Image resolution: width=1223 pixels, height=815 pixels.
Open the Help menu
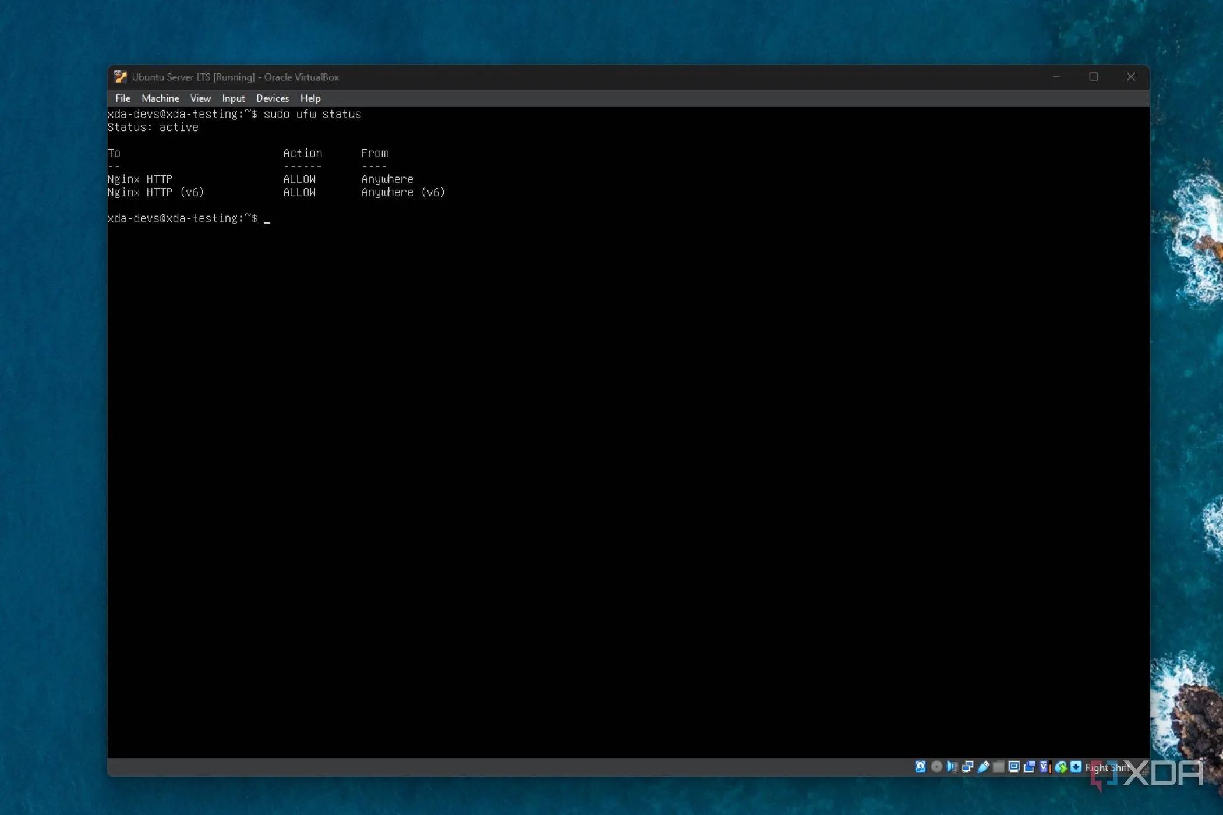click(x=310, y=98)
